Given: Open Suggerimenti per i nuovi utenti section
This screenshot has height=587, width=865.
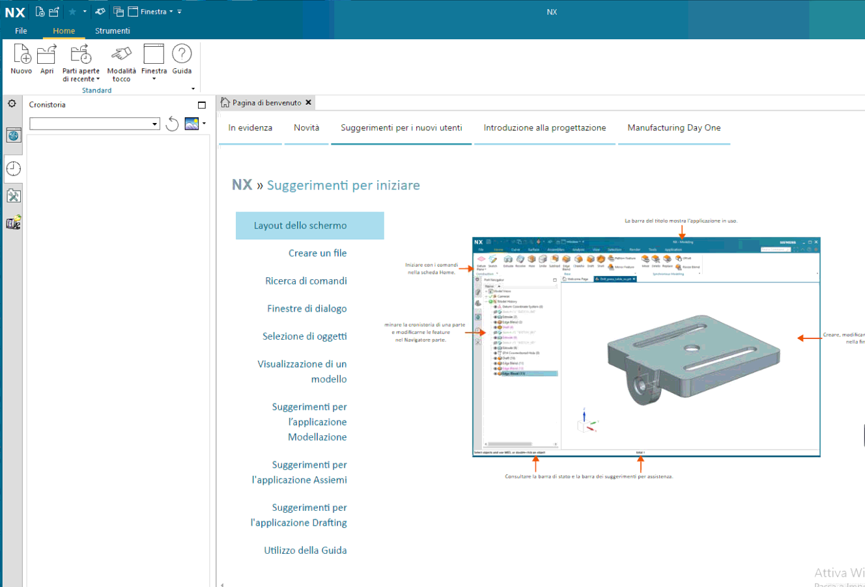Looking at the screenshot, I should 401,128.
